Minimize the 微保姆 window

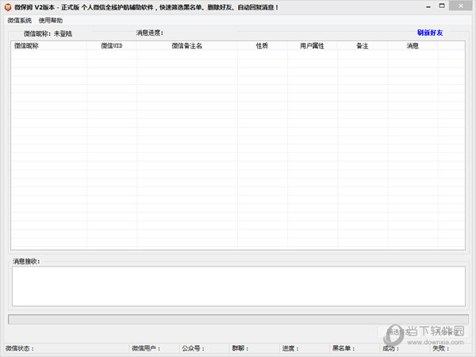[428, 6]
